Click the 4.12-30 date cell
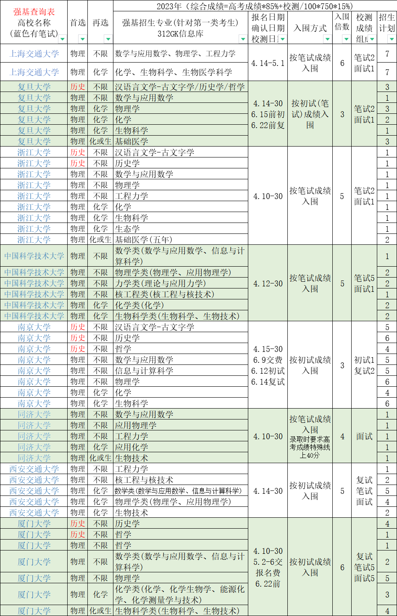 (x=268, y=283)
